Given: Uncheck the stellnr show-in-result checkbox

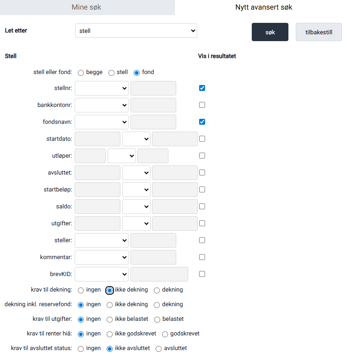Looking at the screenshot, I should [202, 88].
